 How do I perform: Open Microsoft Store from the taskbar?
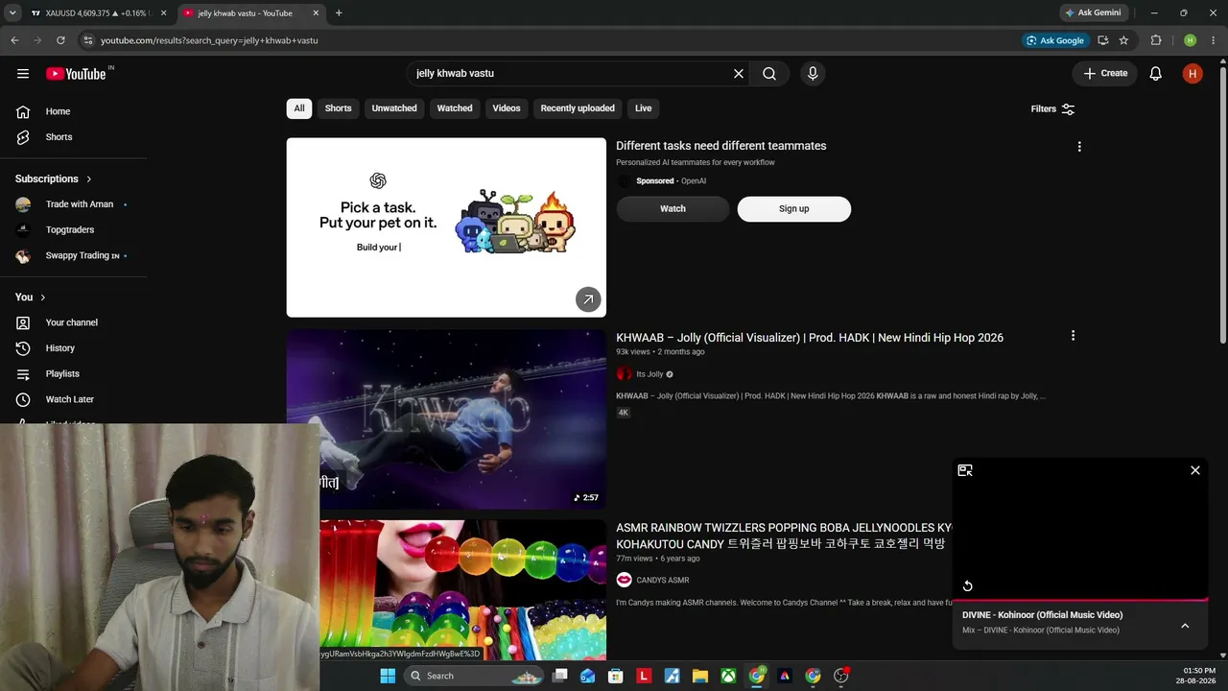point(616,676)
